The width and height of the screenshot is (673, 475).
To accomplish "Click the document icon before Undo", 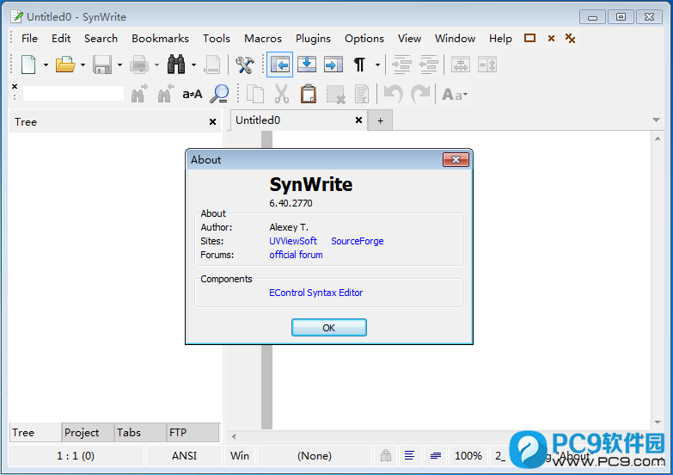I will [362, 94].
